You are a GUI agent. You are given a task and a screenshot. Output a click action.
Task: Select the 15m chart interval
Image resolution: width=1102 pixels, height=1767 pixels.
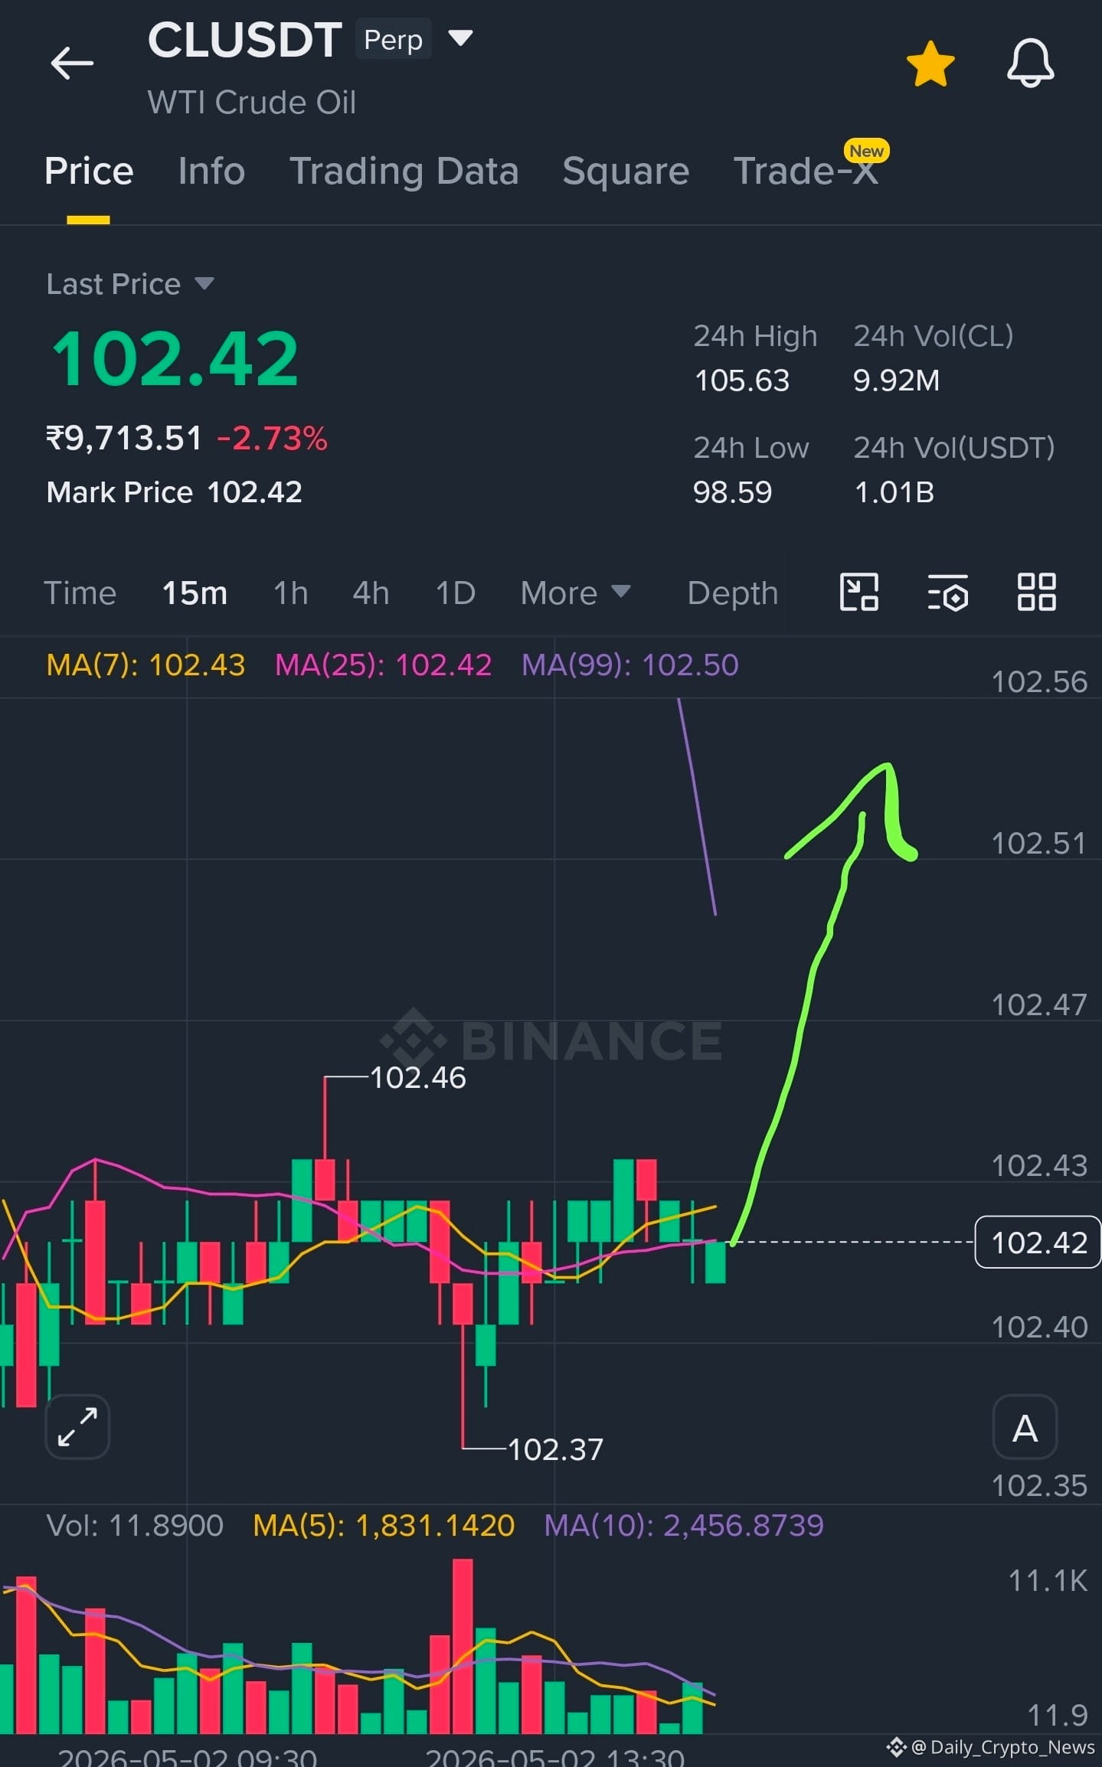click(195, 593)
